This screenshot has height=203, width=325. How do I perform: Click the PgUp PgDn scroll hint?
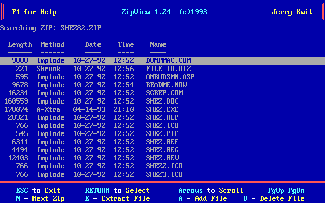286,191
